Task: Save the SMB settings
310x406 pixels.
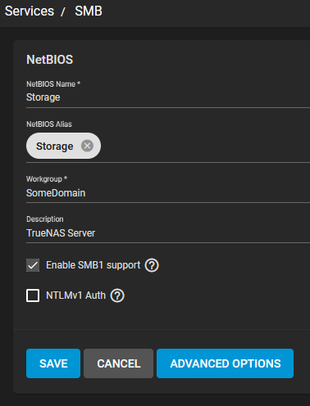Action: point(53,363)
